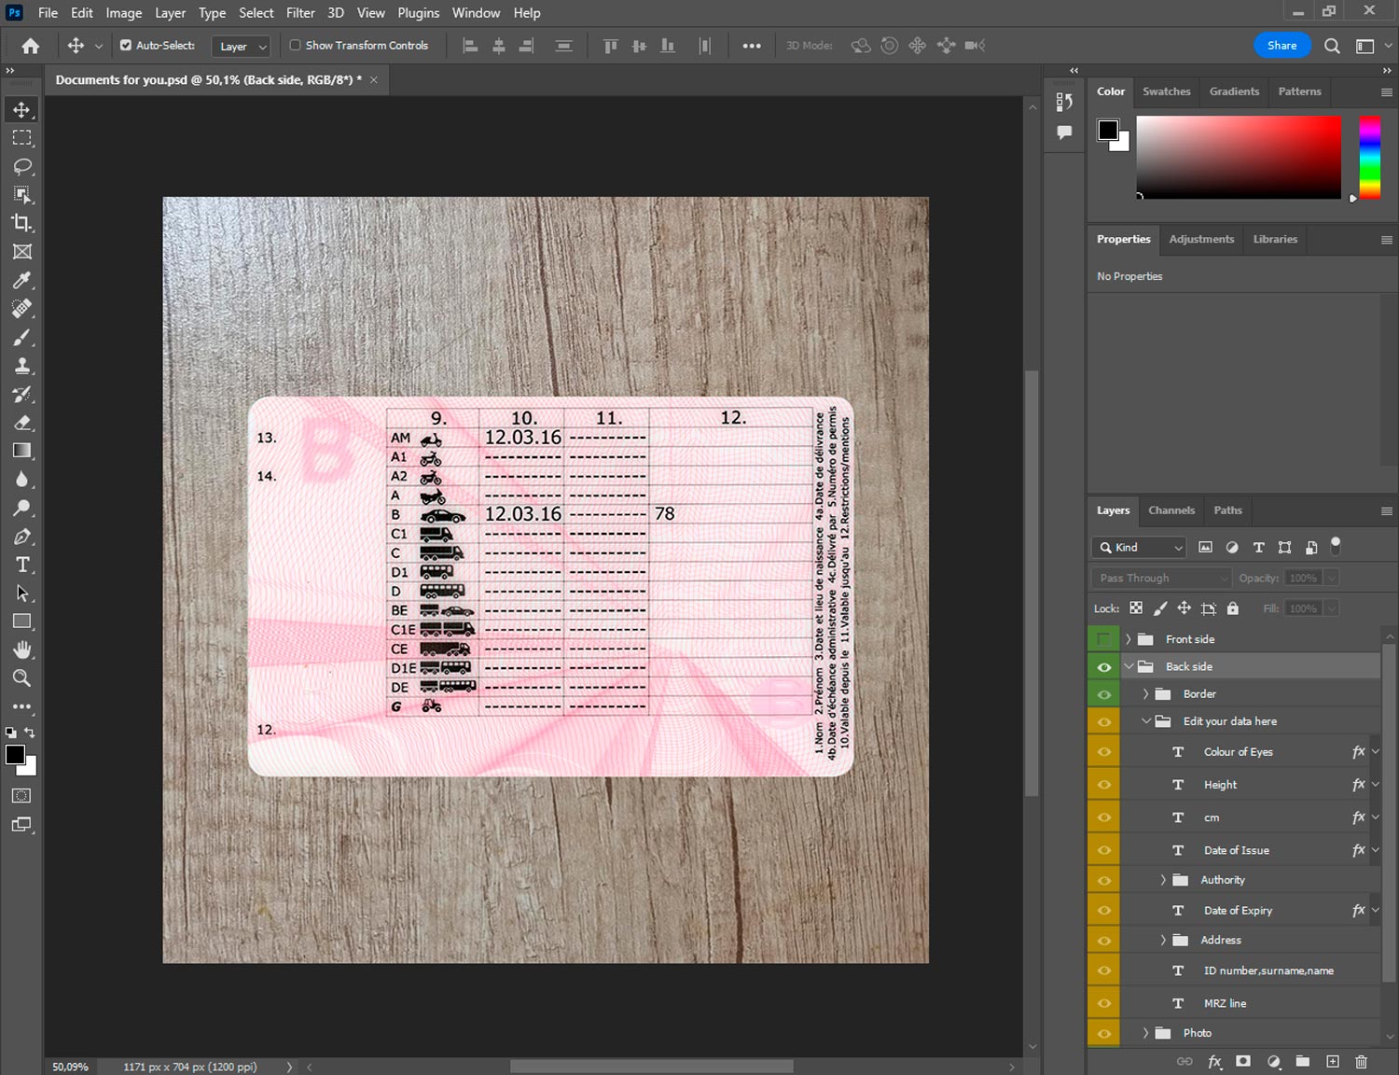
Task: Select the Zoom tool in toolbar
Action: [x=21, y=678]
